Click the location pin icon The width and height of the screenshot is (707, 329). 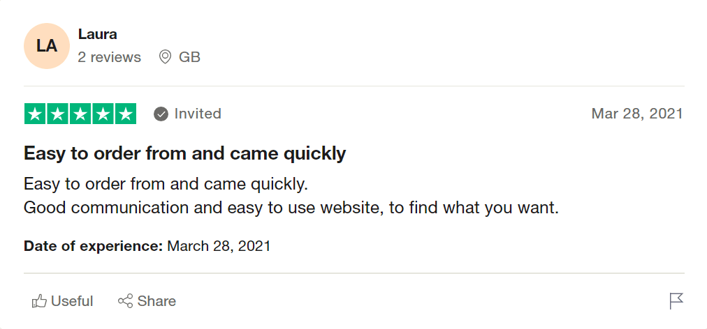(166, 57)
